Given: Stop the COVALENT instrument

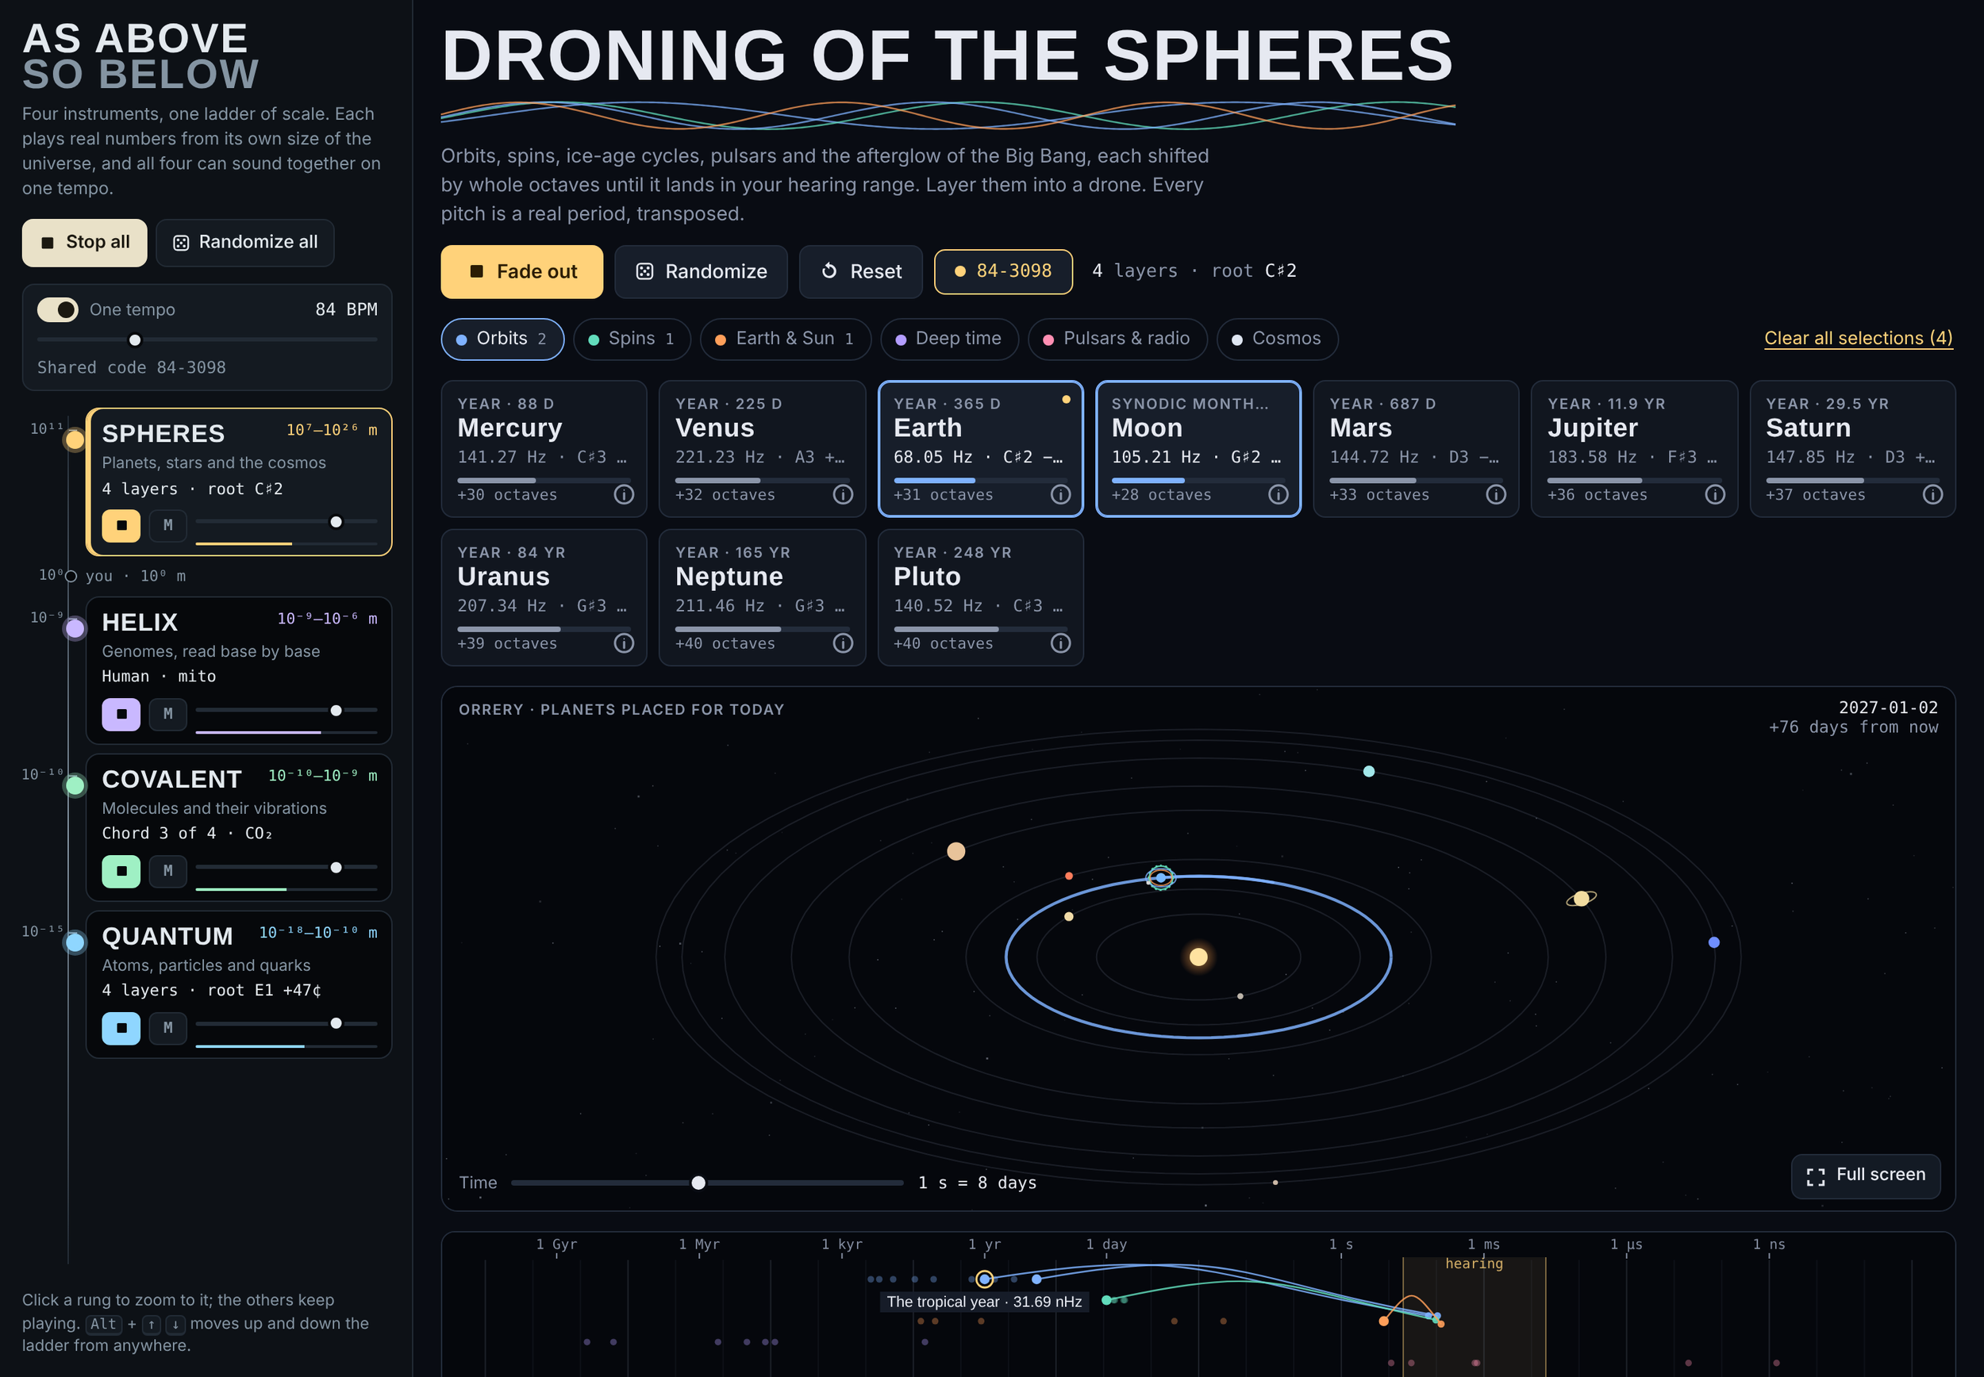Looking at the screenshot, I should click(x=121, y=871).
